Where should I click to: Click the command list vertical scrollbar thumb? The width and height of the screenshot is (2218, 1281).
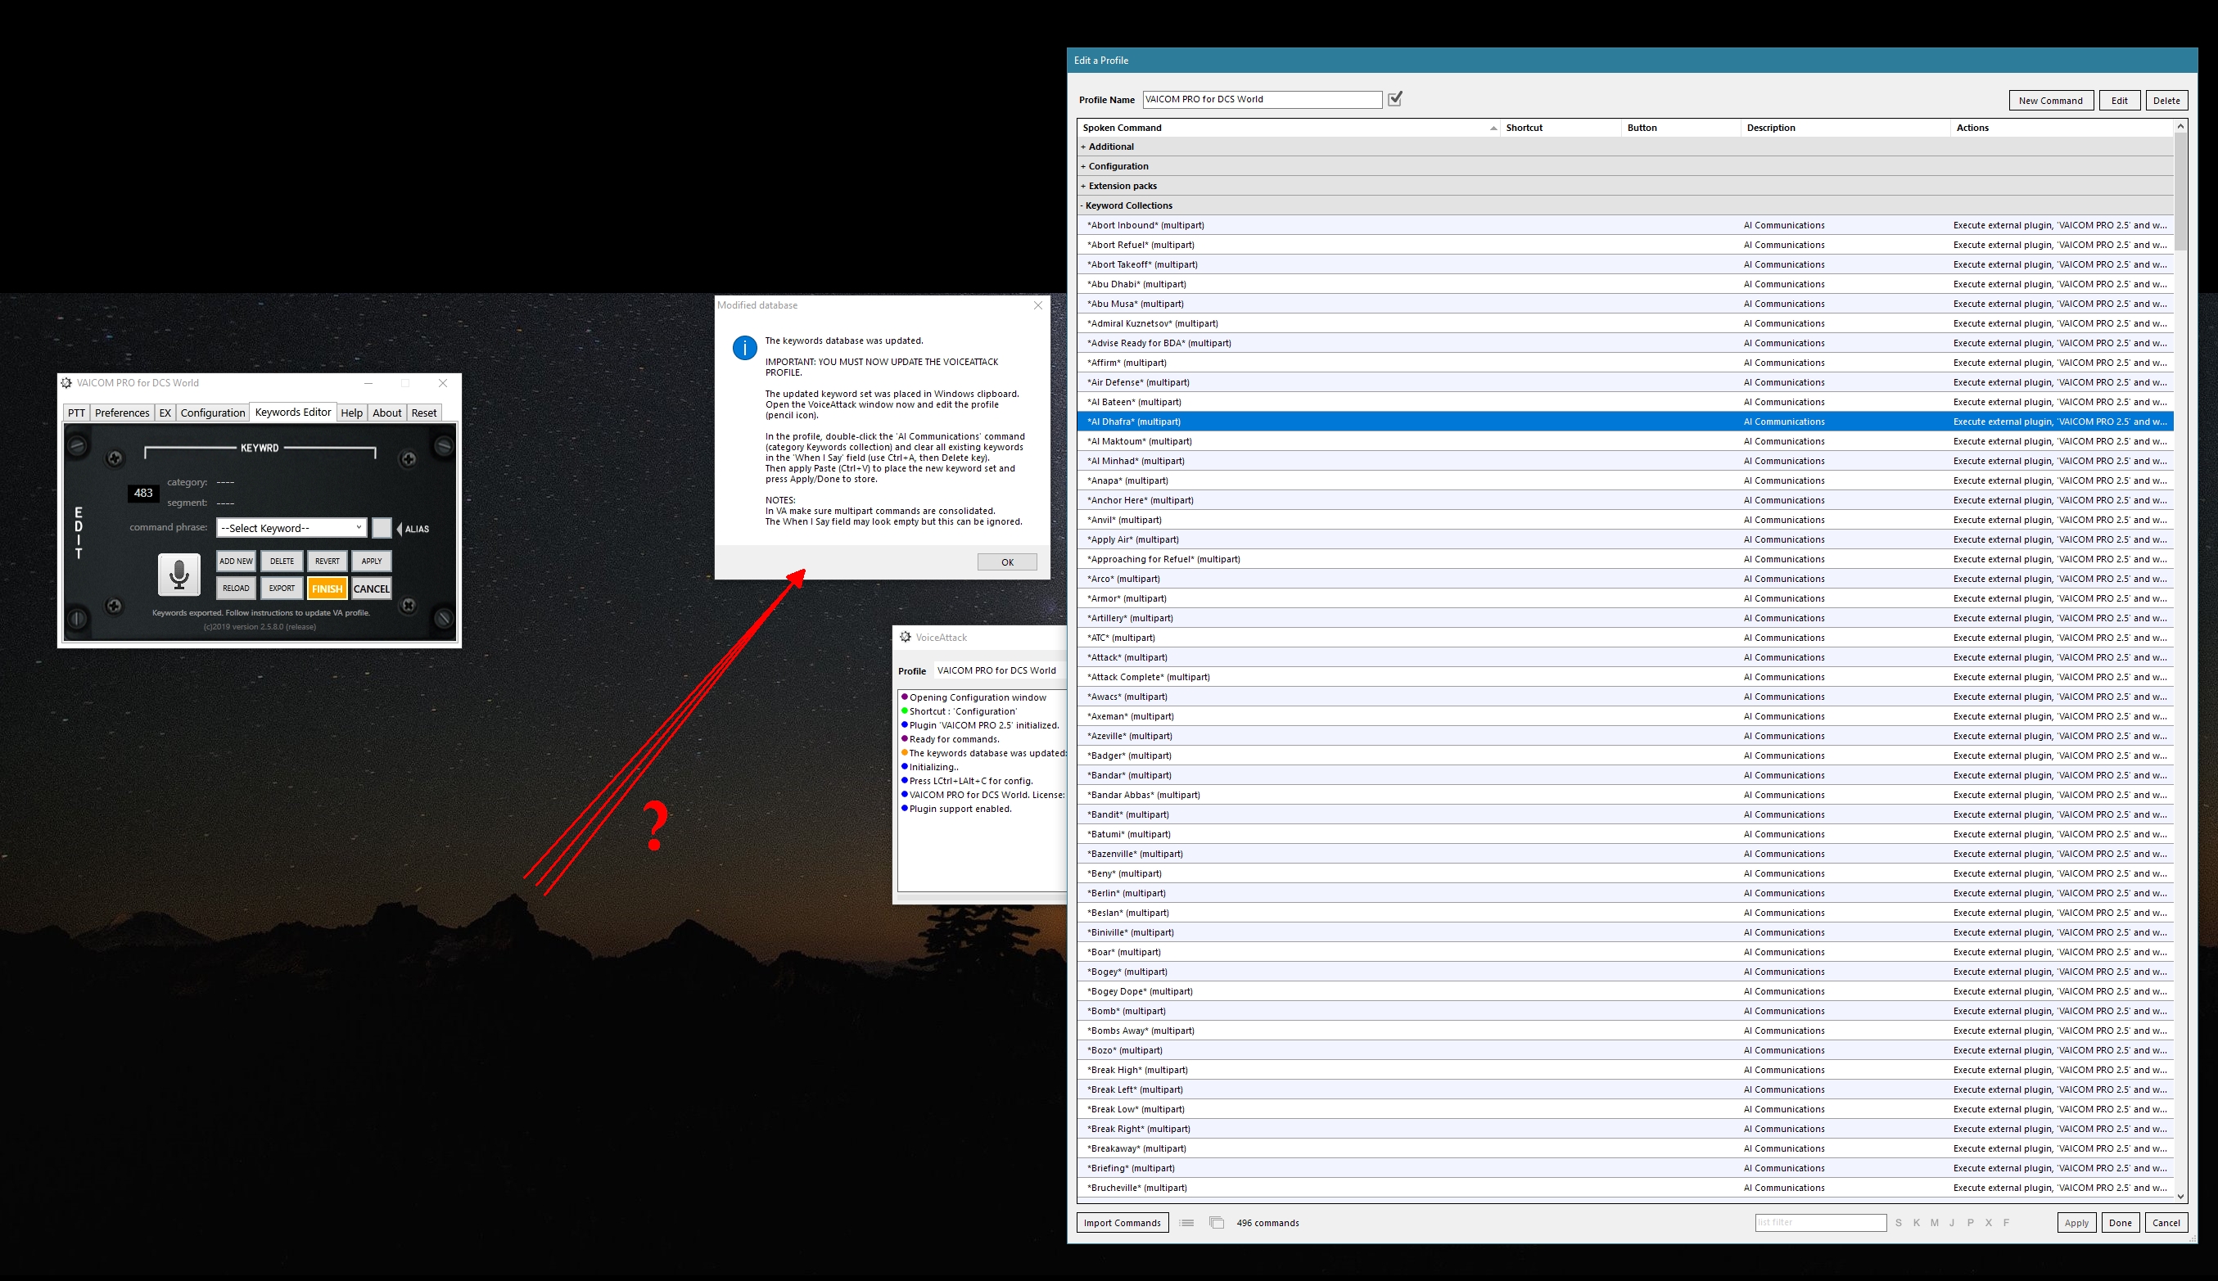[2180, 192]
